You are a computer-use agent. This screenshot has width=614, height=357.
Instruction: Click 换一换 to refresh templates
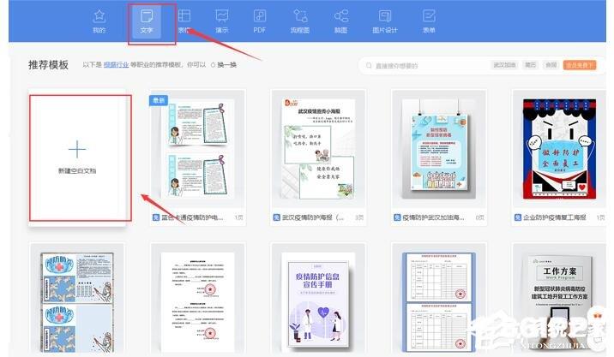pyautogui.click(x=226, y=65)
